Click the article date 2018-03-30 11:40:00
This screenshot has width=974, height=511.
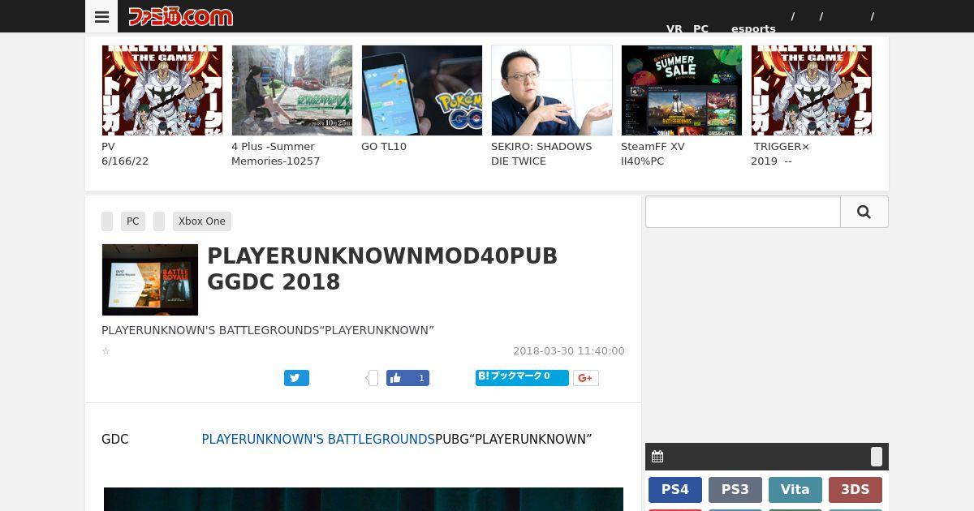(569, 351)
